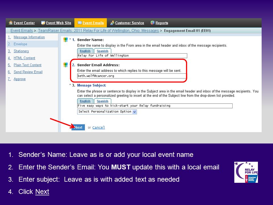Select the Spanish tab under Sender Name
273x205 pixels.
tap(103, 51)
